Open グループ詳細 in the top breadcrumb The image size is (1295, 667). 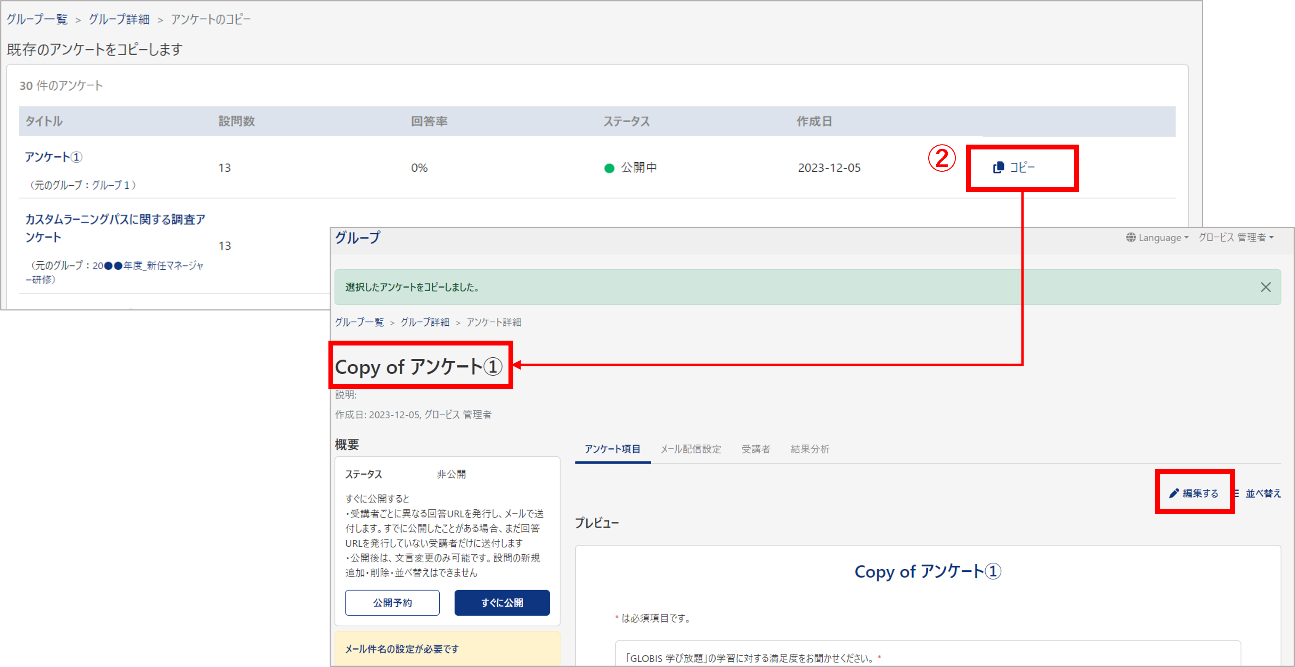pos(119,19)
